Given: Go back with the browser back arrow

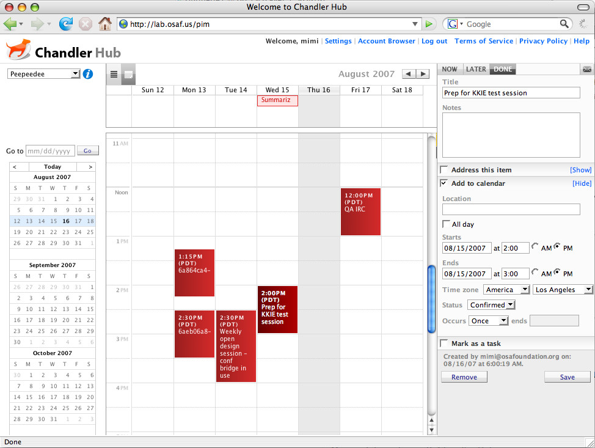Looking at the screenshot, I should 10,24.
